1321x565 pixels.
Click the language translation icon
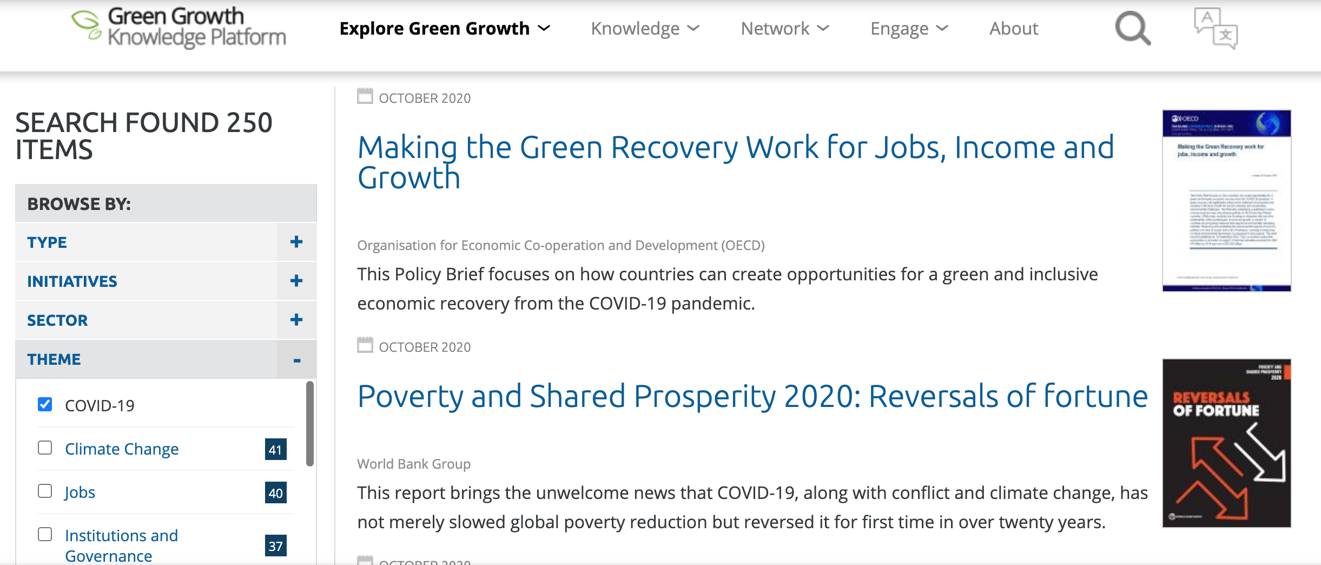(1215, 28)
